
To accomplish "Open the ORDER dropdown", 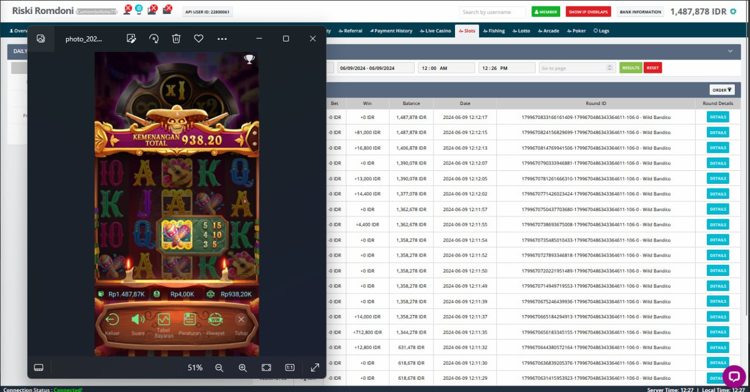I will click(x=722, y=90).
